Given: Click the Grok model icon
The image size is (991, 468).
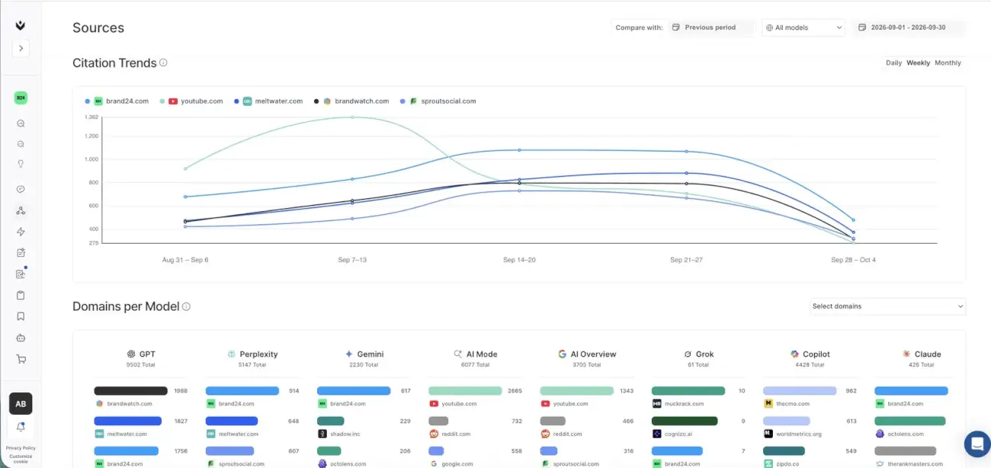Looking at the screenshot, I should [688, 354].
